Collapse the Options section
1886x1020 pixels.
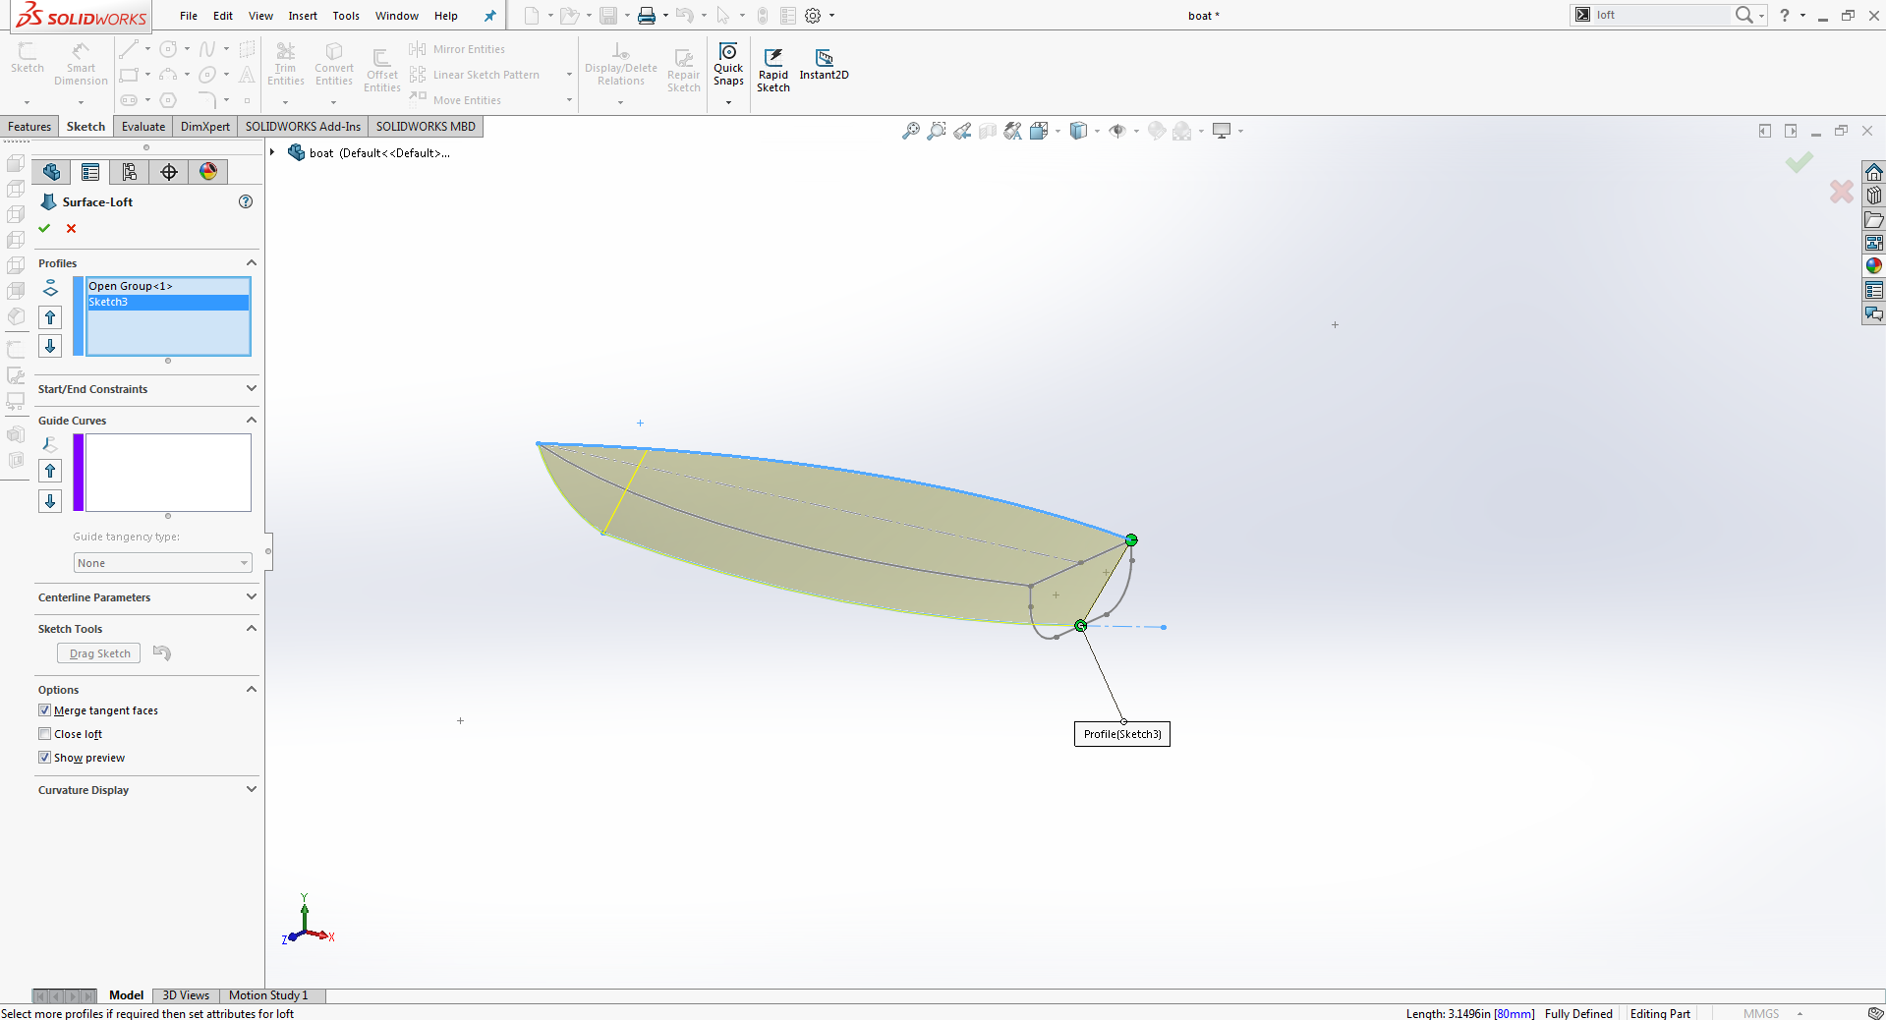(x=252, y=690)
